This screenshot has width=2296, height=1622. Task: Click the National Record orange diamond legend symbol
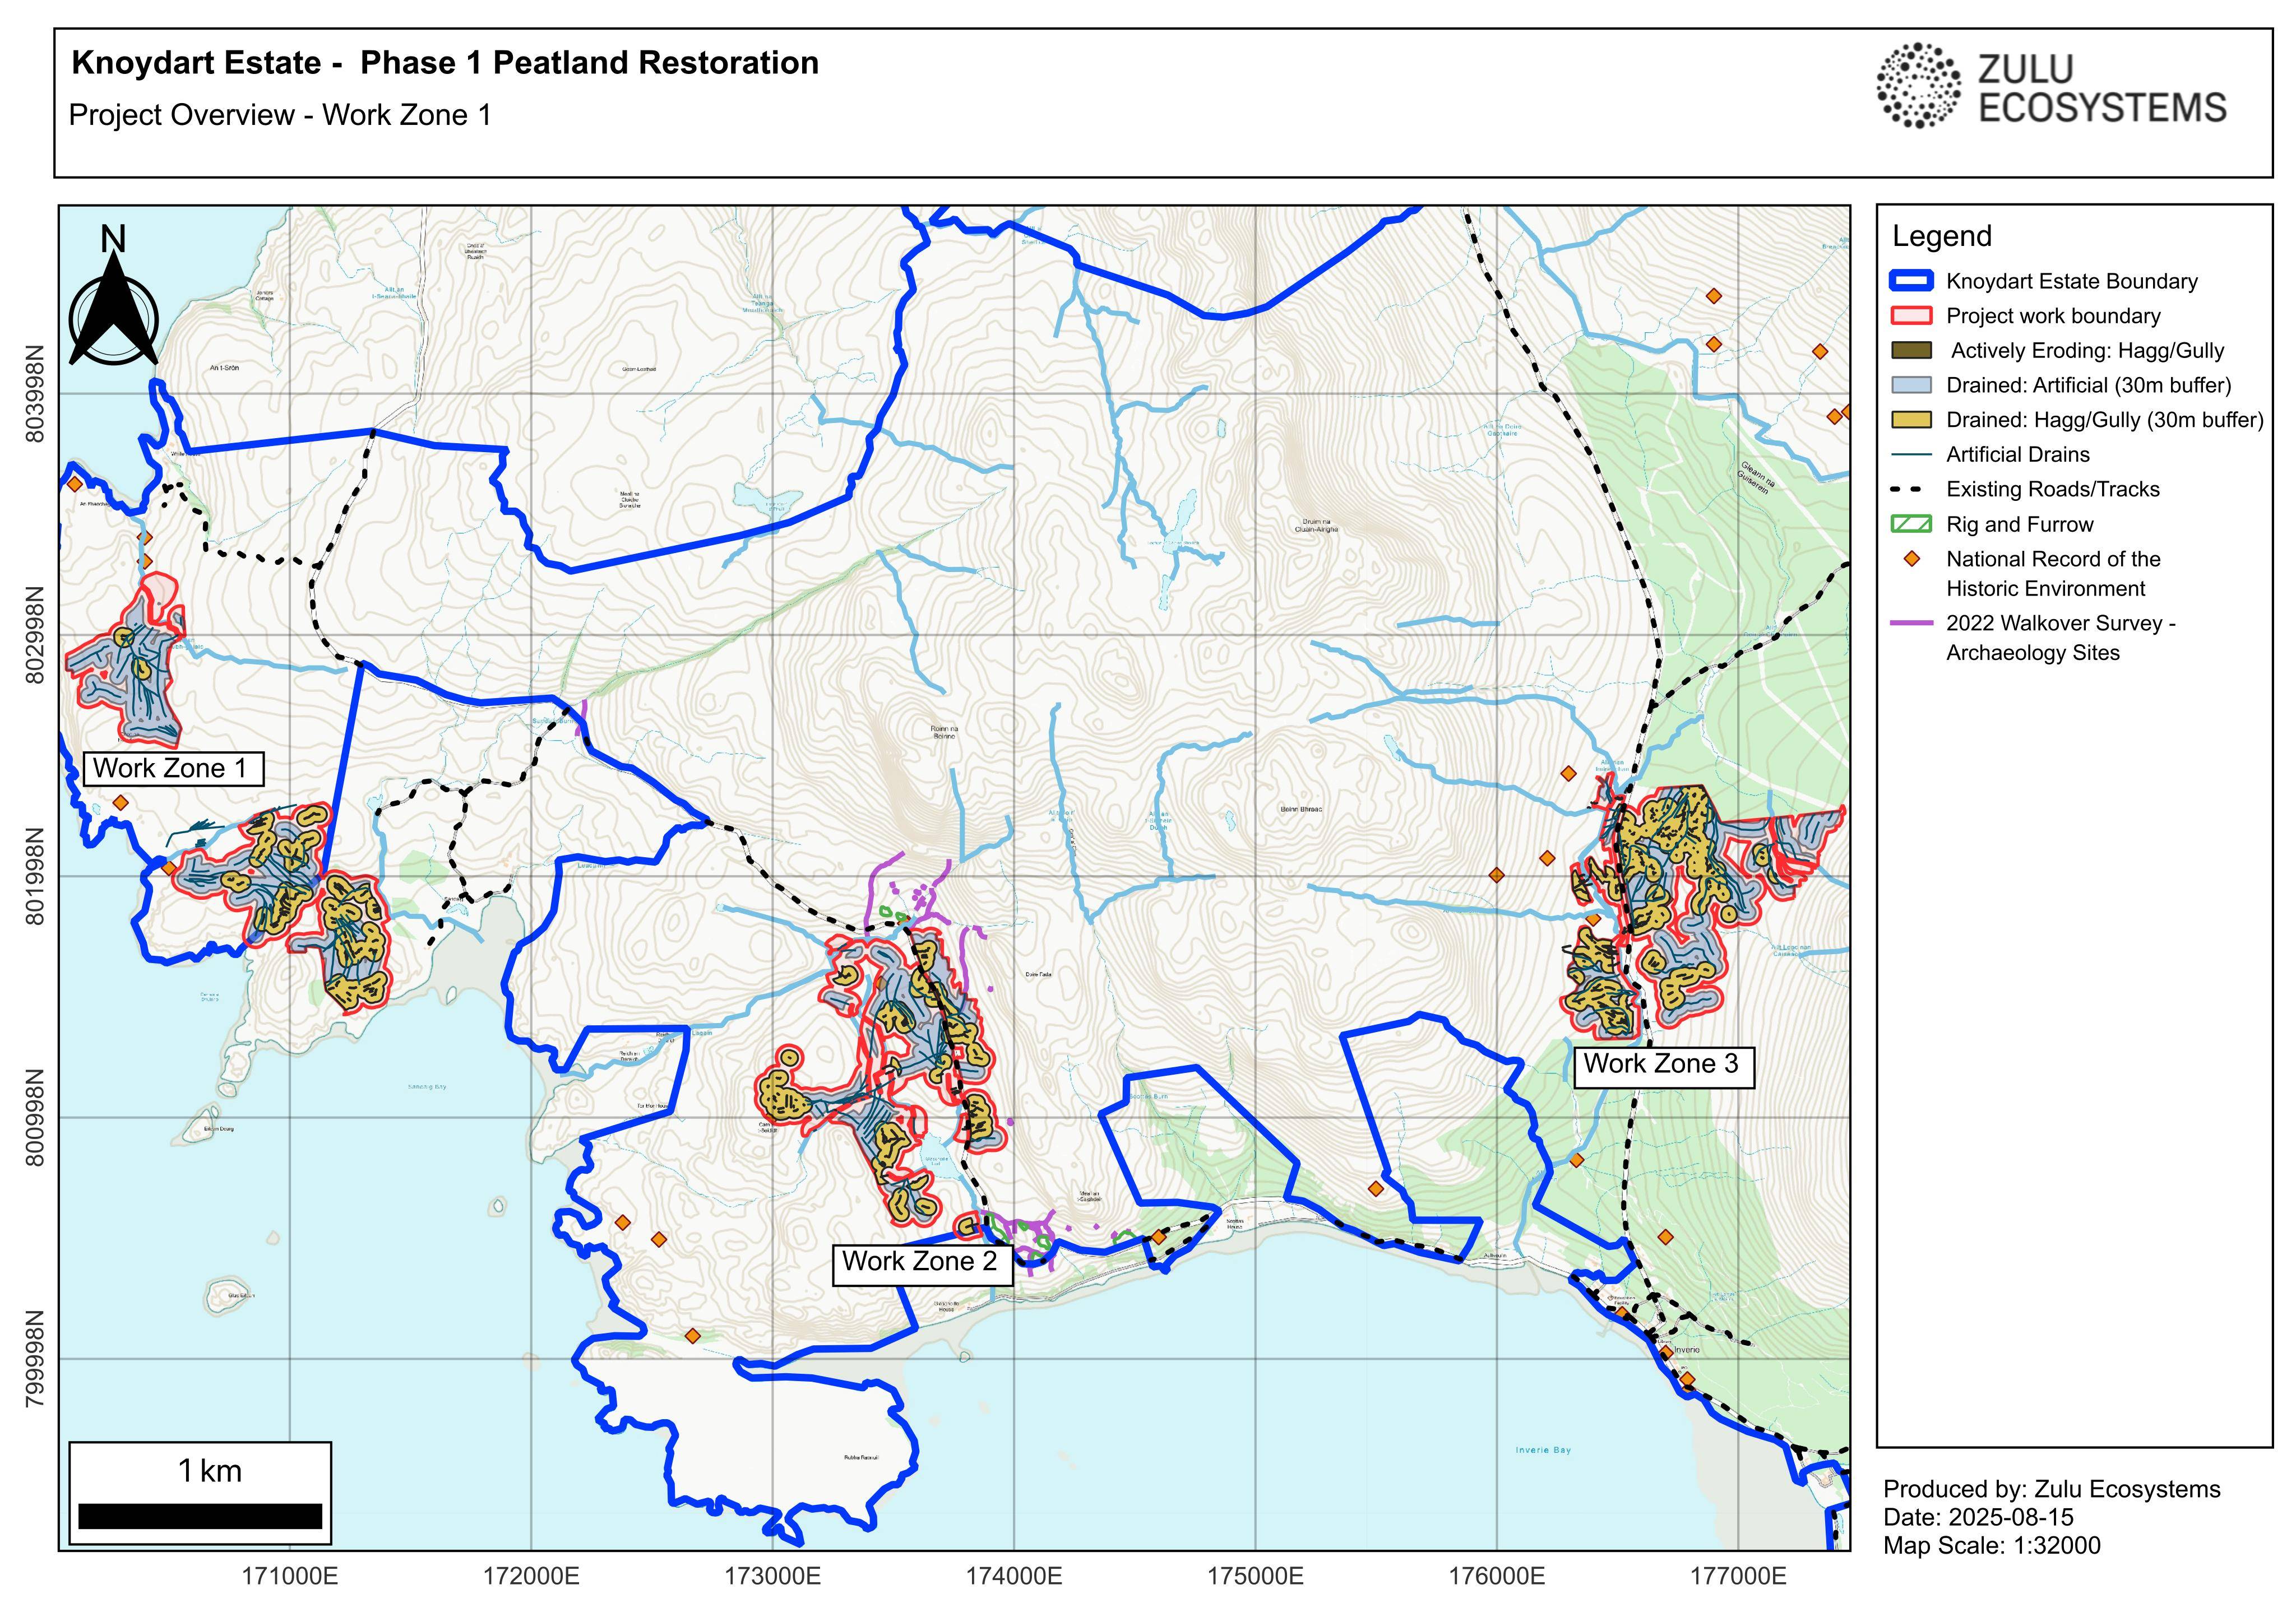coord(1912,559)
